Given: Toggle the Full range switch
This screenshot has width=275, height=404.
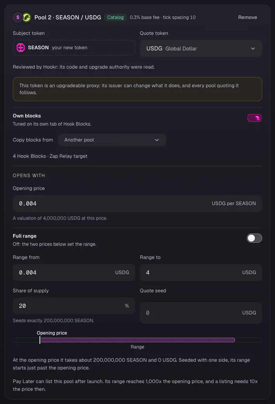Looking at the screenshot, I should coord(254,238).
